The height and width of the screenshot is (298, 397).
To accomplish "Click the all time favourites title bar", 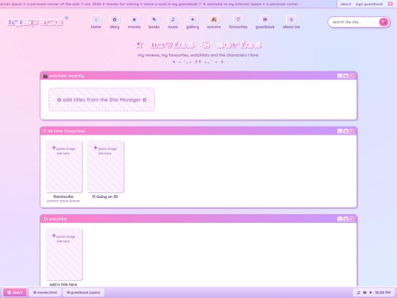I will point(198,131).
